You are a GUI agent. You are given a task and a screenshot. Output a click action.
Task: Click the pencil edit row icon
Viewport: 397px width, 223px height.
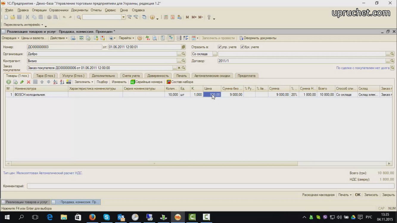[22, 82]
